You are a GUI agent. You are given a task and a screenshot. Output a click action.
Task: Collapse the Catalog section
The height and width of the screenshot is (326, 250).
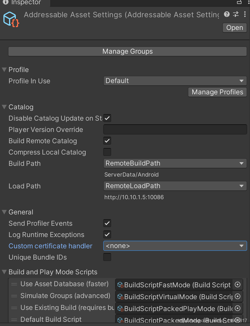(x=4, y=107)
